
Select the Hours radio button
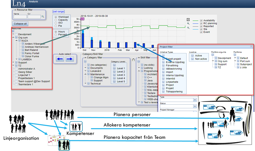56,32
